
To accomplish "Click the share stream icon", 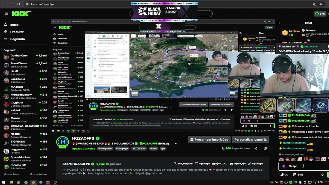I will (256, 149).
